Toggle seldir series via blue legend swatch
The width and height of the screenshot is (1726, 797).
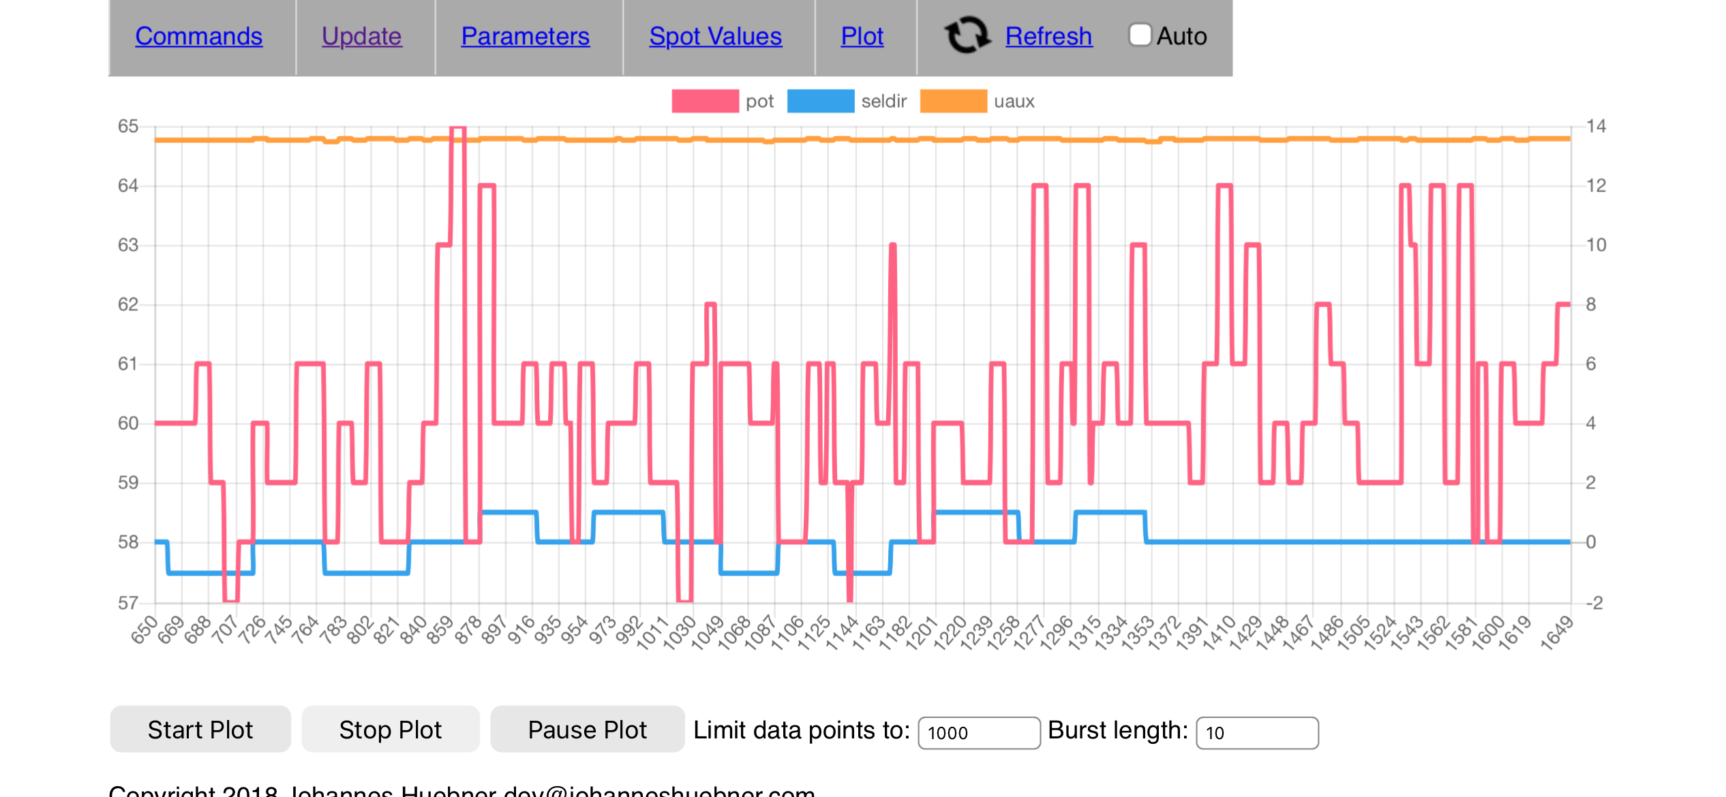click(x=820, y=101)
